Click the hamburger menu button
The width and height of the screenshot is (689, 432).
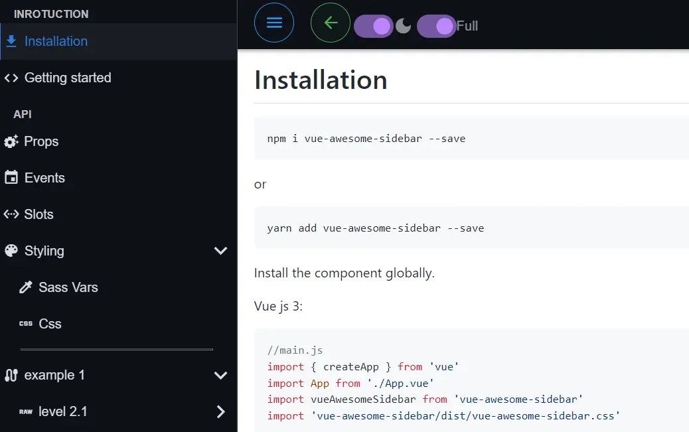click(274, 22)
